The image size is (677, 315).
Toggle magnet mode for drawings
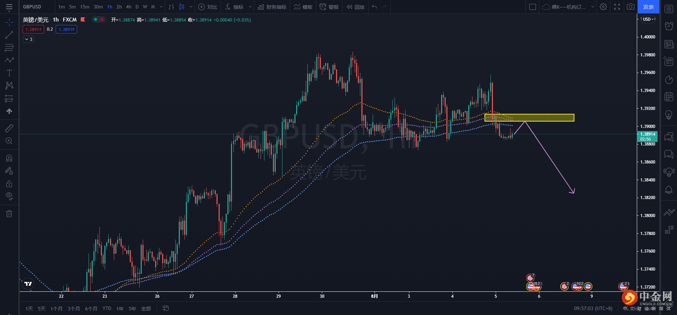[9, 158]
